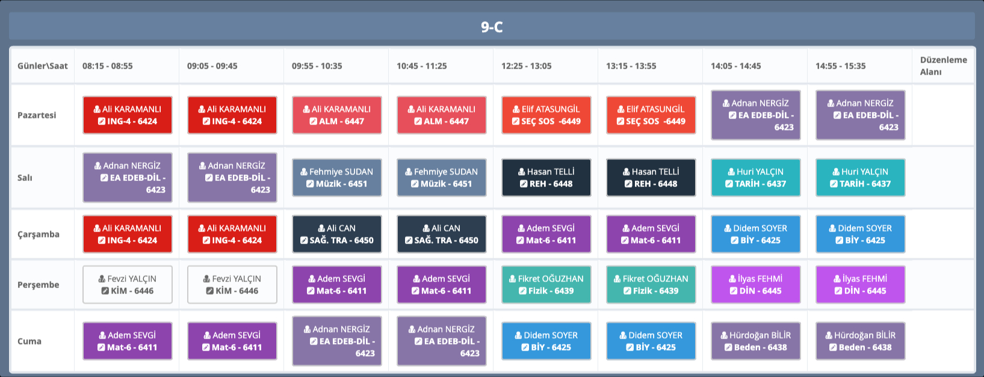Click edit icon beside Salı 12:25 REH - 6448

524,184
